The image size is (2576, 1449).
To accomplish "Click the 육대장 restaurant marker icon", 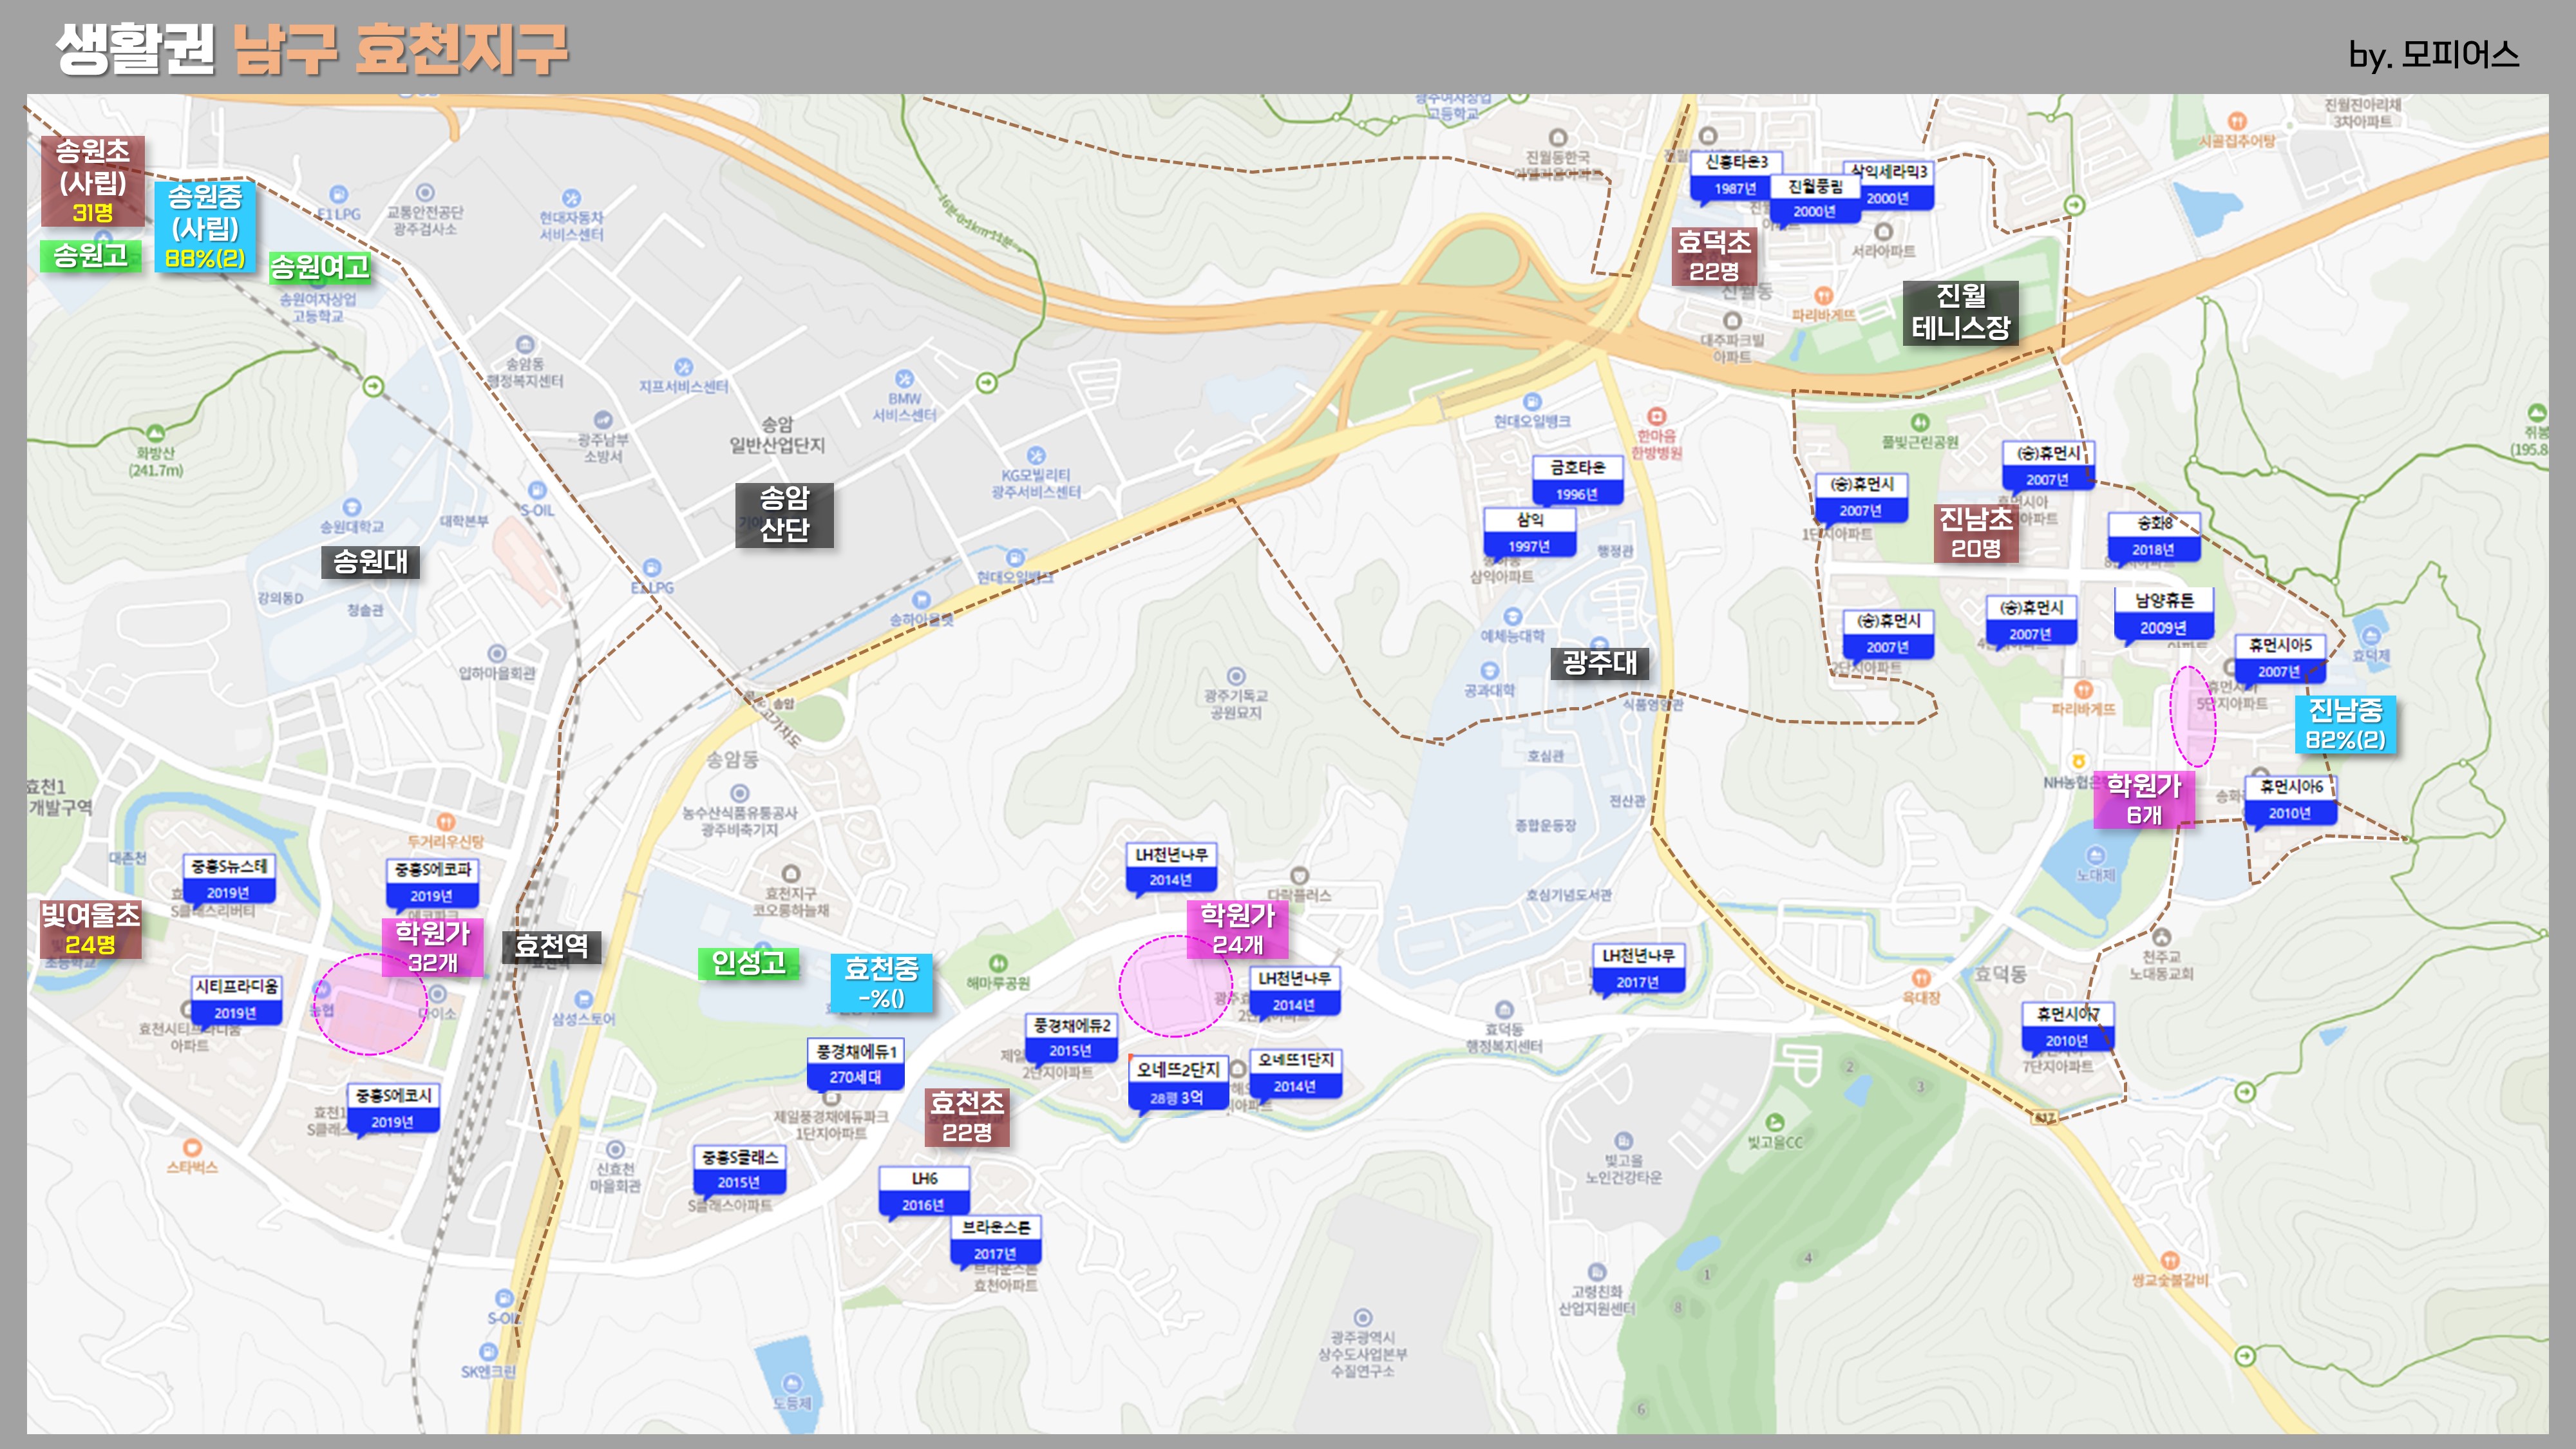I will [1920, 977].
